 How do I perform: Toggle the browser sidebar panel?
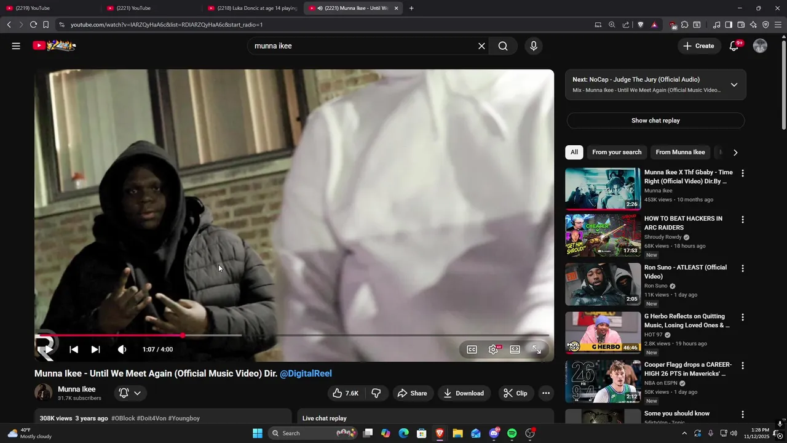click(729, 25)
